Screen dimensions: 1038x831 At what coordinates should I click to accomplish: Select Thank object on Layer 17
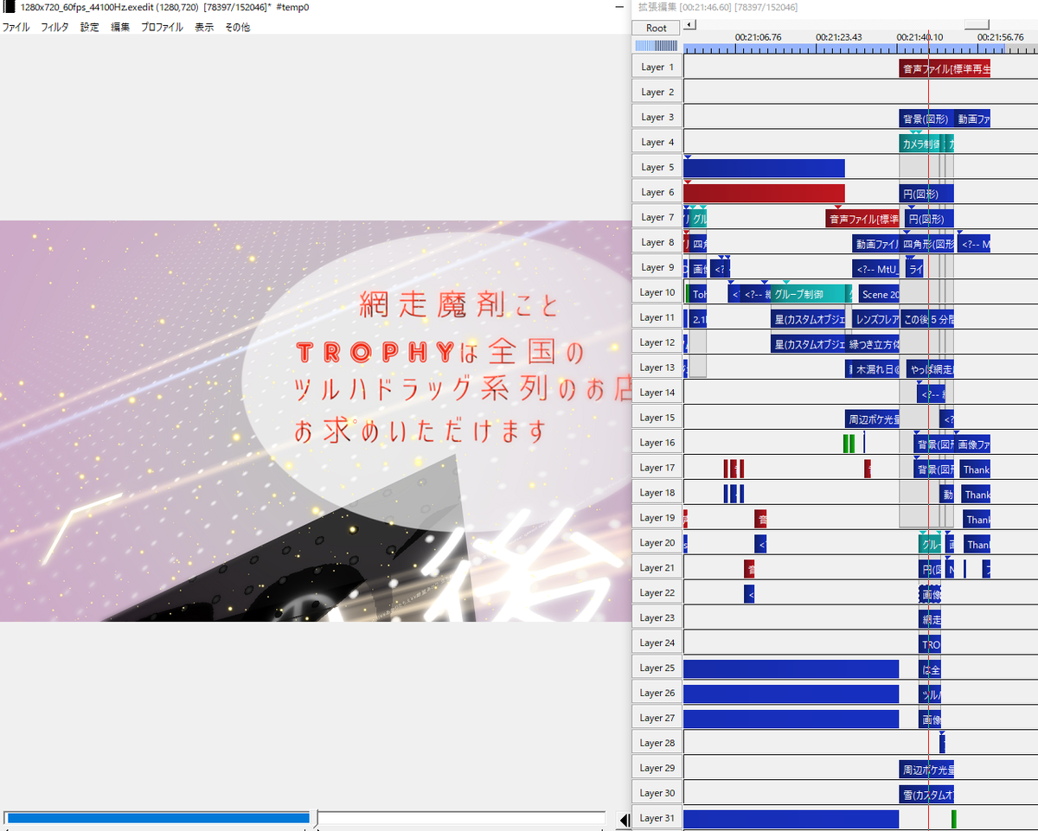(975, 470)
